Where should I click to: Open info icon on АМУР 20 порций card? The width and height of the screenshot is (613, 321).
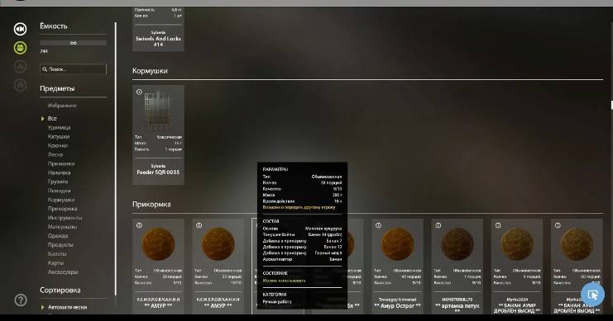coord(139,225)
